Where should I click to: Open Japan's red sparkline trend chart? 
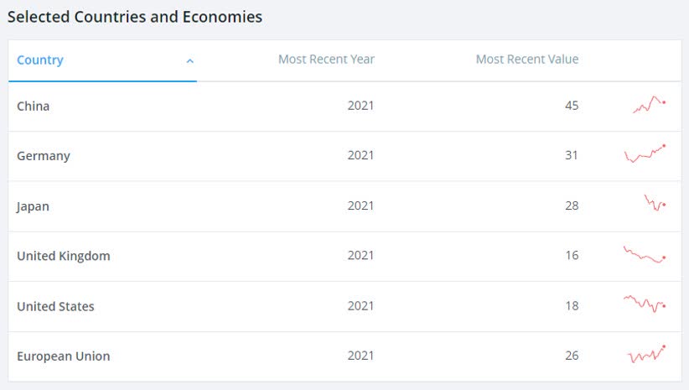(x=655, y=203)
